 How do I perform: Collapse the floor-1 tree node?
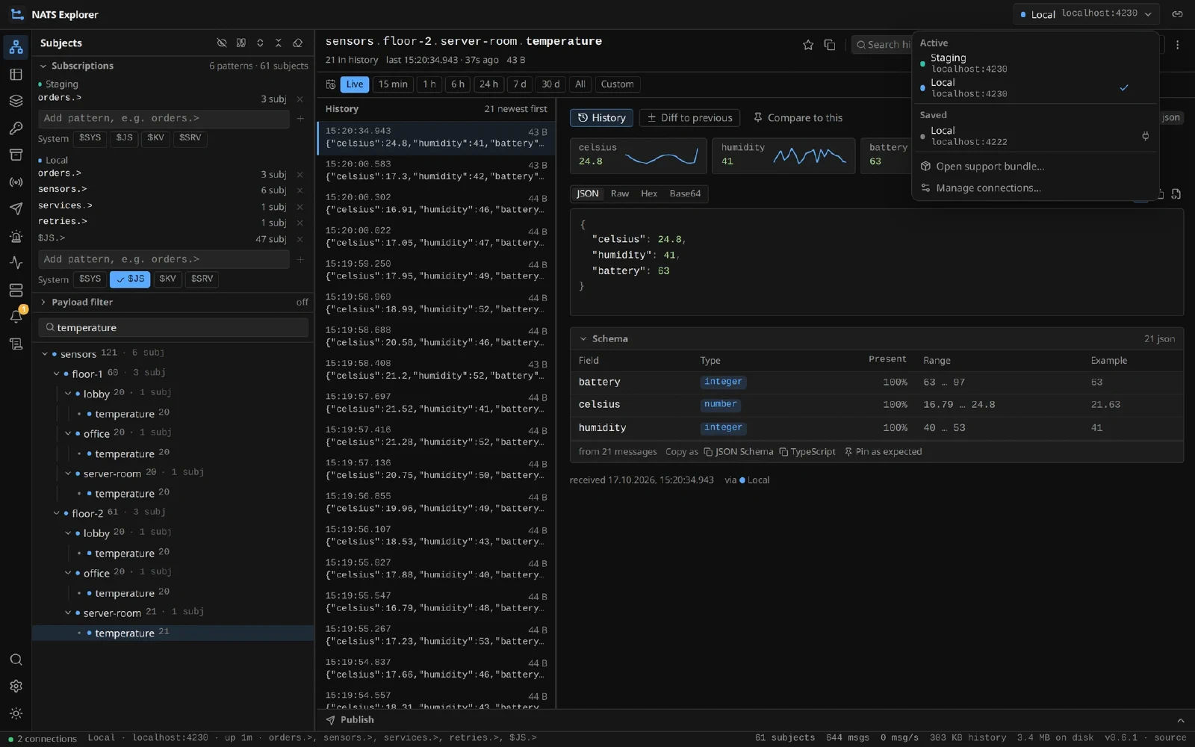click(x=56, y=373)
